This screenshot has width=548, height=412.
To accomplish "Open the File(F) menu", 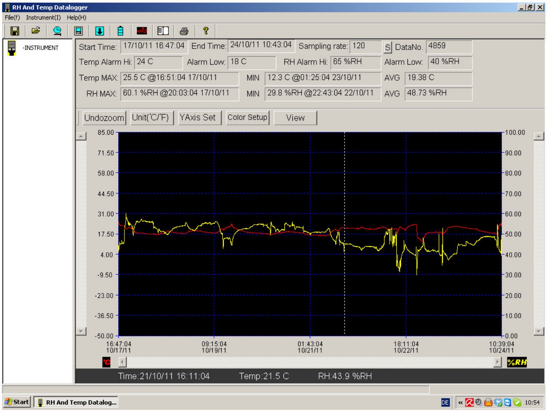I will point(12,18).
